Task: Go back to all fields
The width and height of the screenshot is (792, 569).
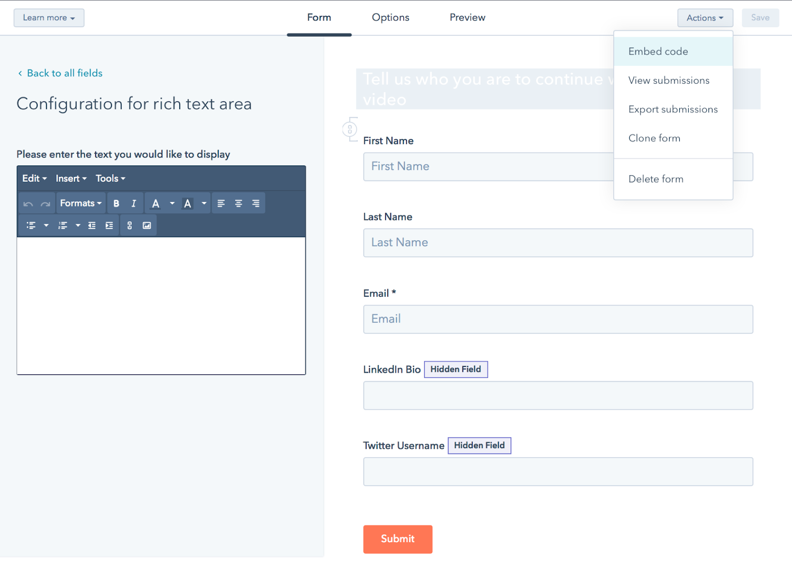Action: tap(64, 73)
